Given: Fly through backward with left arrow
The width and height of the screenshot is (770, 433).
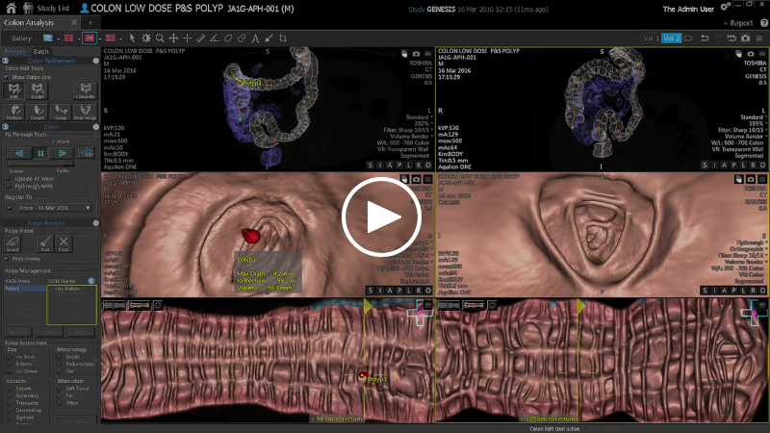Looking at the screenshot, I should (x=18, y=153).
